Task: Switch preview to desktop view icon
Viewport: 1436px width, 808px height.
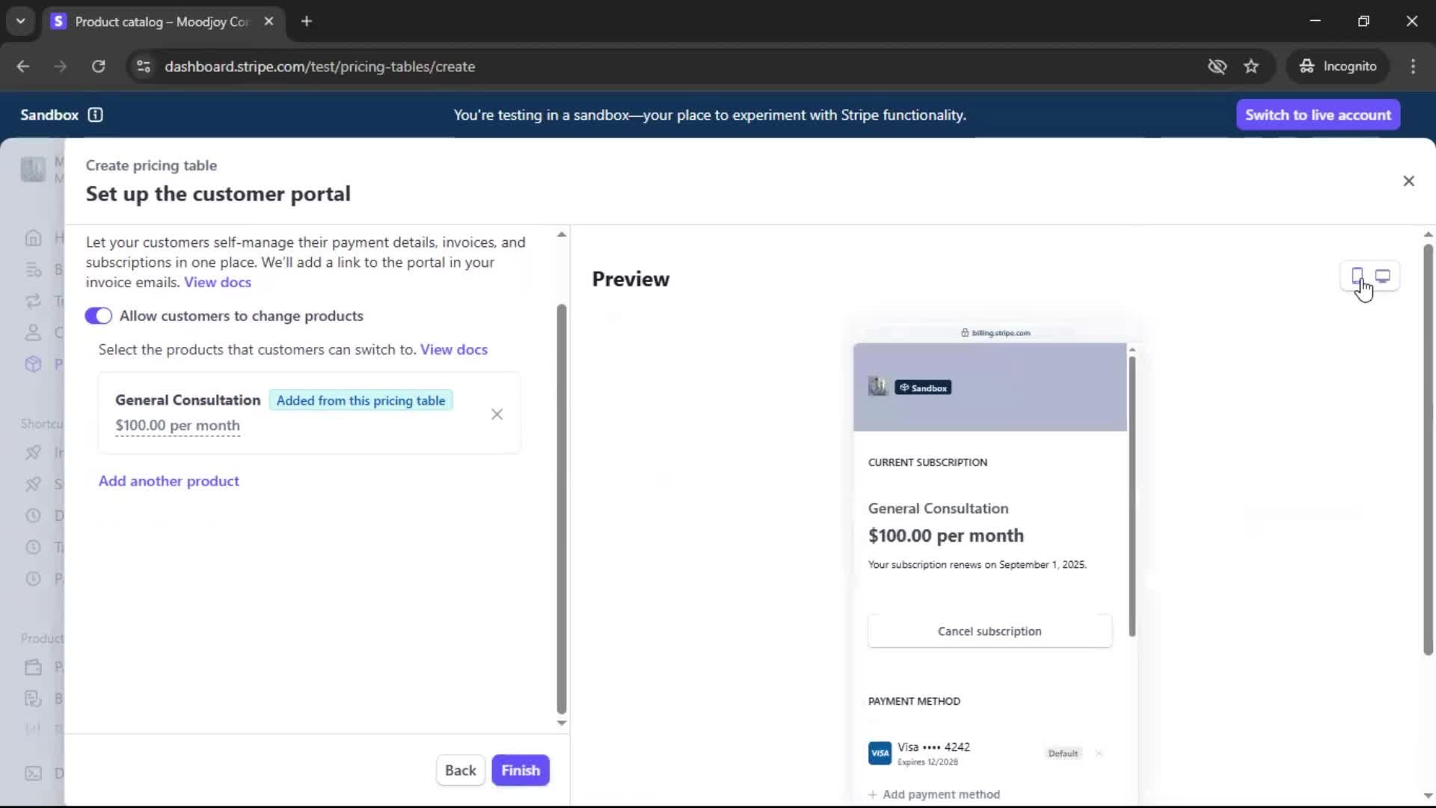Action: [x=1383, y=276]
